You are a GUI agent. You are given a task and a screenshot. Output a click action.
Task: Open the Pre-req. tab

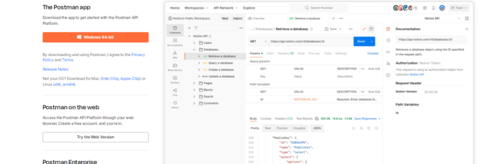pos(314,53)
